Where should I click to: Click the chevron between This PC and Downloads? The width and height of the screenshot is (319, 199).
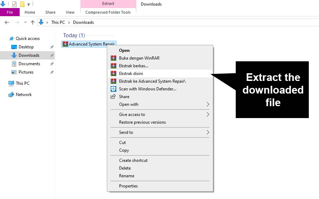pos(69,22)
